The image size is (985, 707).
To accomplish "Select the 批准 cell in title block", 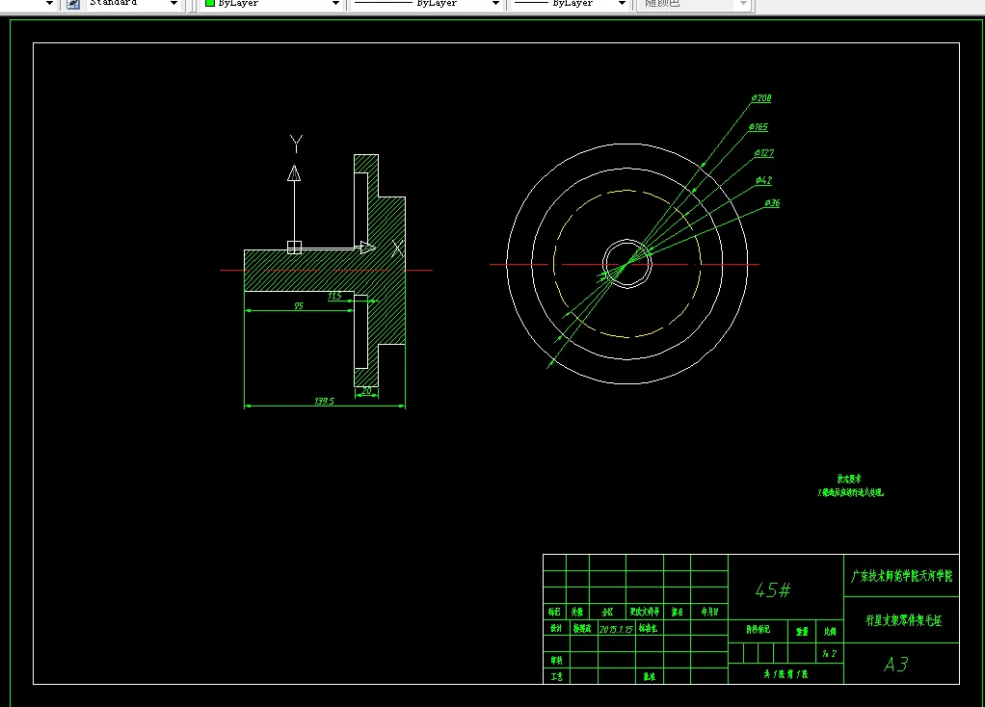I will click(x=650, y=676).
